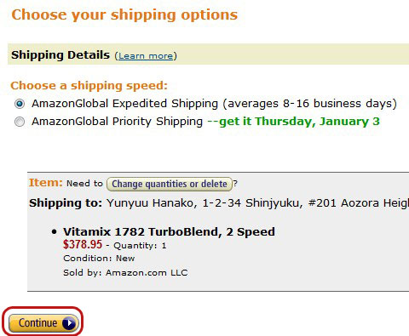
Task: Click the yellow Continue button label
Action: (38, 323)
